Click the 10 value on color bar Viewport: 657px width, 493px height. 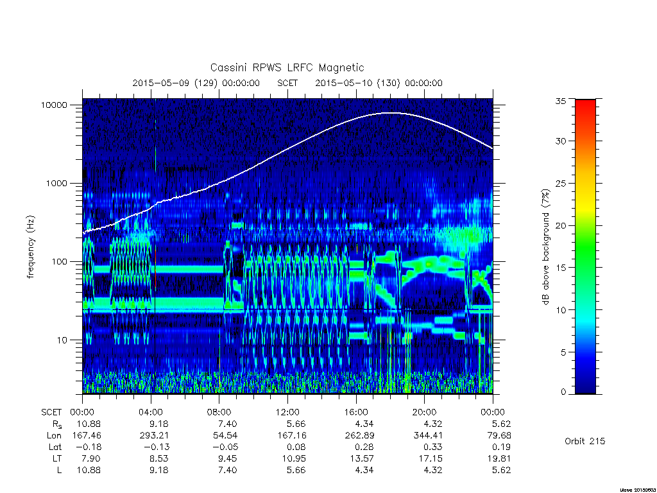click(x=560, y=310)
